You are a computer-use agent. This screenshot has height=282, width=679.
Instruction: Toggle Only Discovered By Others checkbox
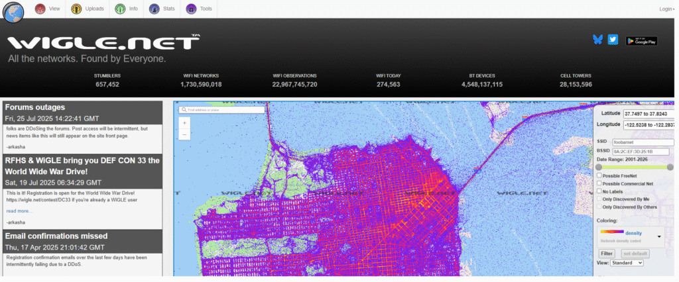point(599,207)
